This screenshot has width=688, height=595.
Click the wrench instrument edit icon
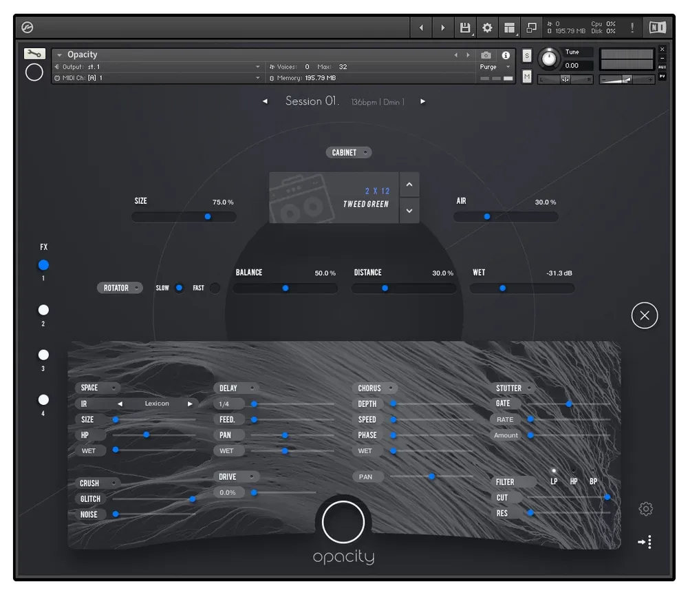pyautogui.click(x=34, y=54)
